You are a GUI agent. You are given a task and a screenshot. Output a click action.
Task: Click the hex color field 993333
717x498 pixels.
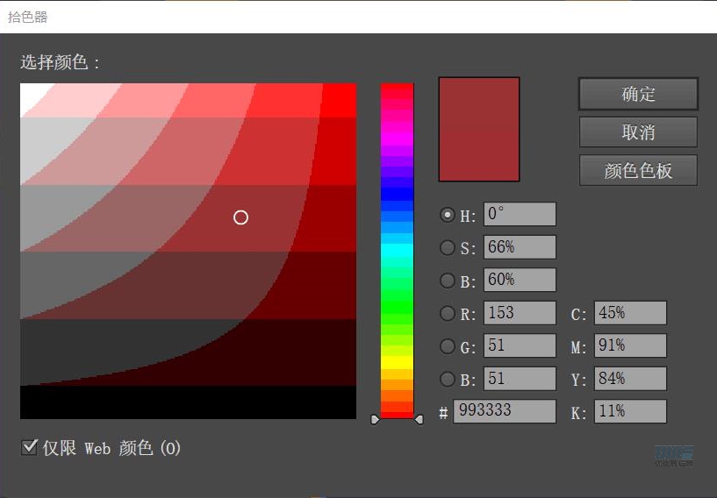[504, 411]
